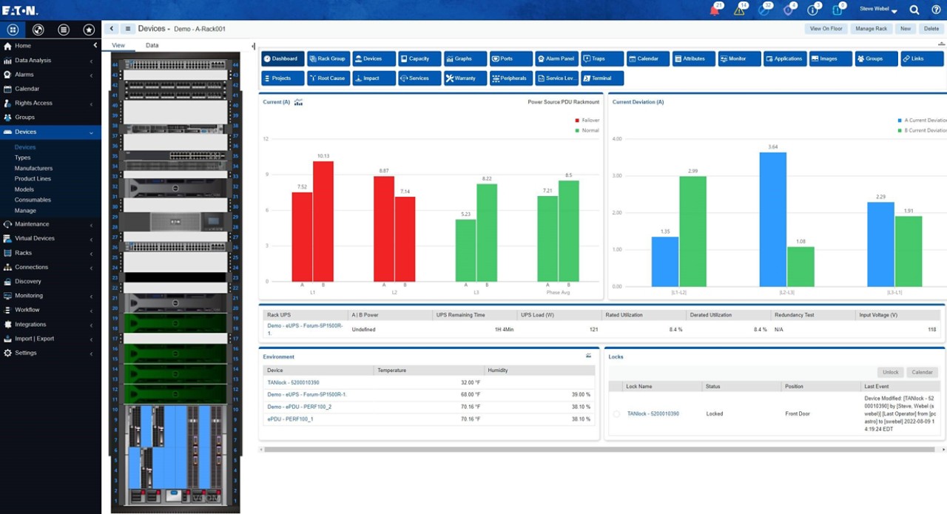This screenshot has height=514, width=947.
Task: Select the globe icon above sidebar
Action: 38,30
